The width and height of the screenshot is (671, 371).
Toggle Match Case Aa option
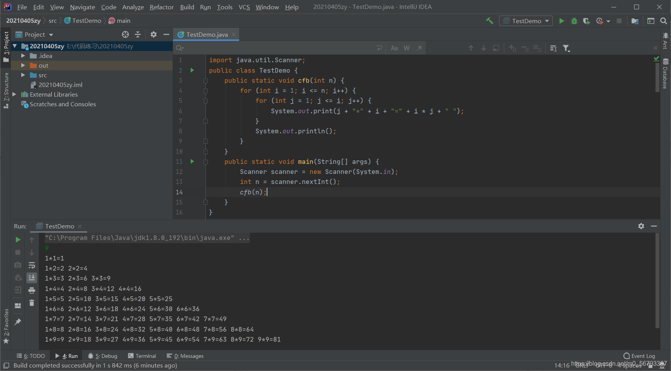point(394,48)
